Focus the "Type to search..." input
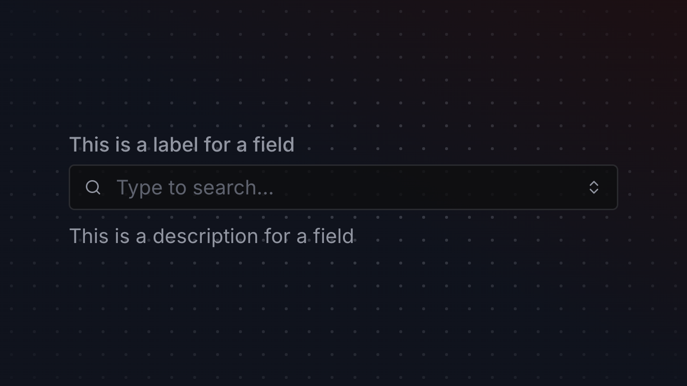This screenshot has height=386, width=687. click(343, 187)
